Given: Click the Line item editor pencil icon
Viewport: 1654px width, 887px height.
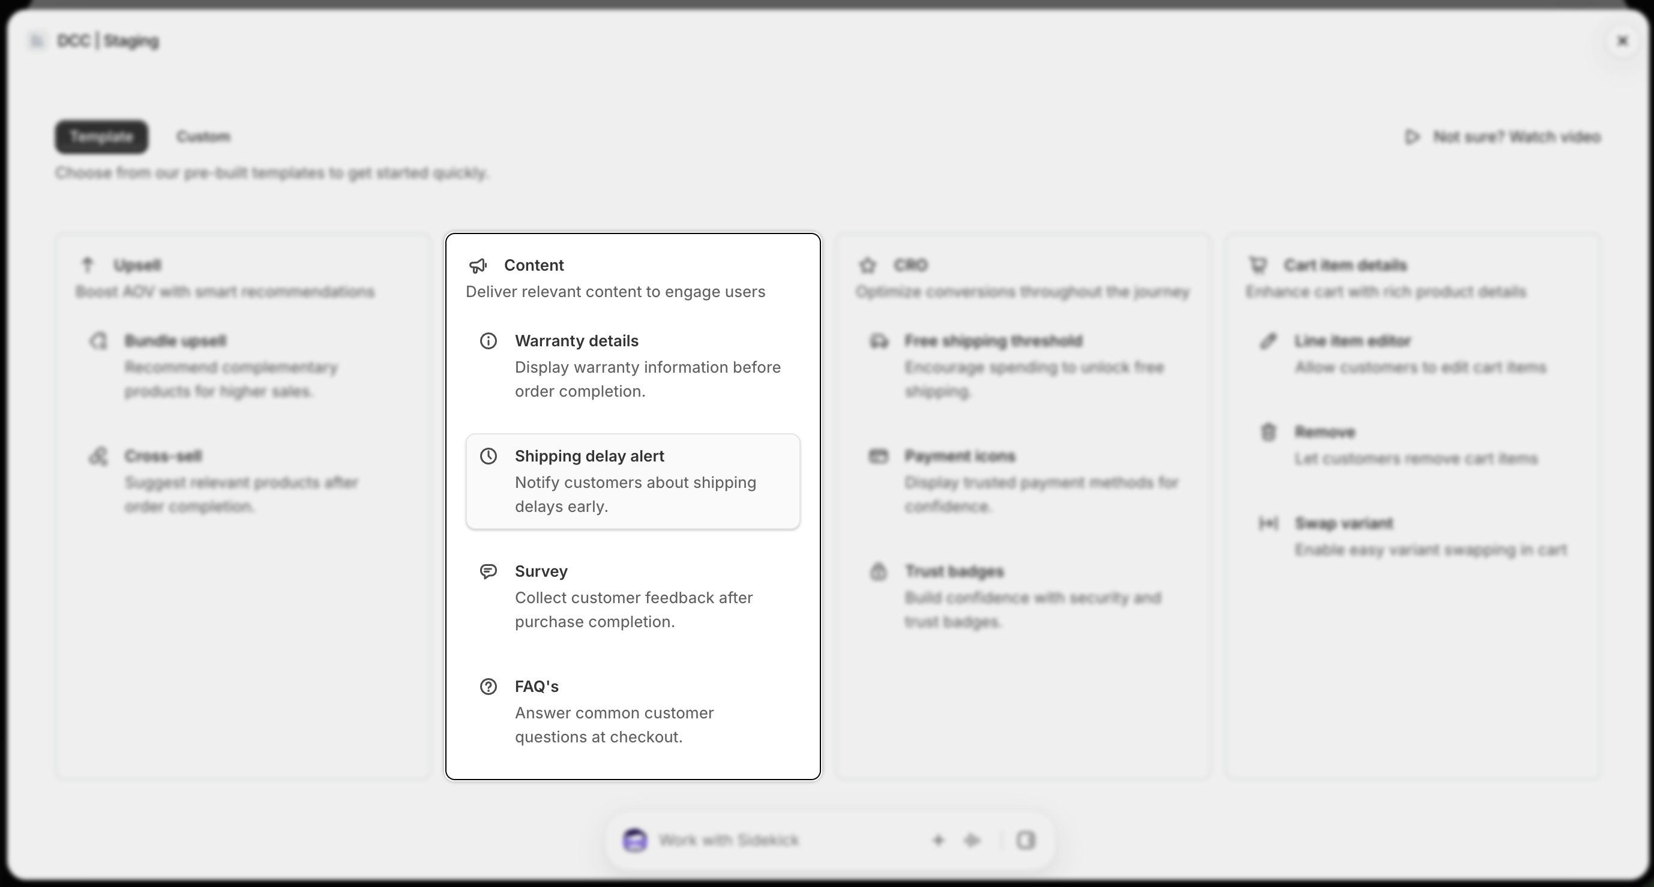Looking at the screenshot, I should coord(1268,341).
